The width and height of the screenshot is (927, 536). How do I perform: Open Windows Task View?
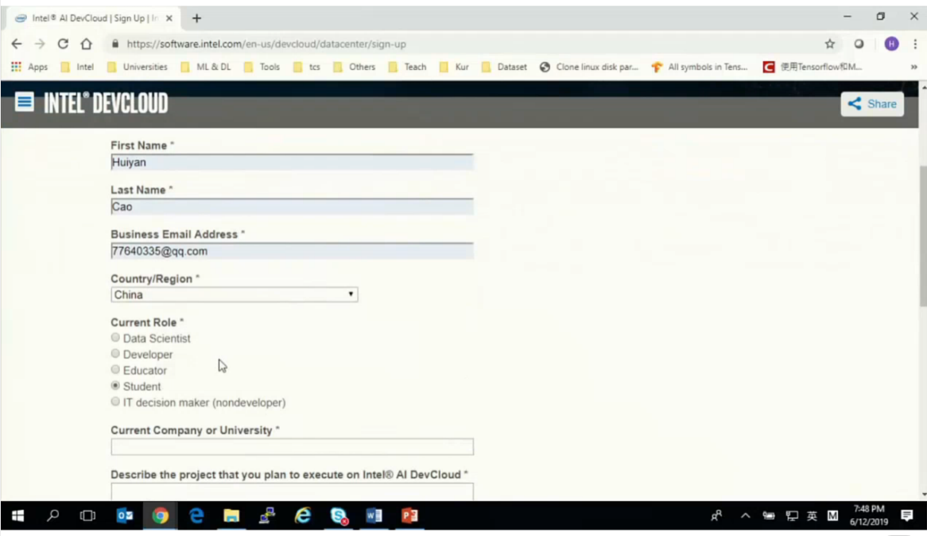(x=87, y=516)
